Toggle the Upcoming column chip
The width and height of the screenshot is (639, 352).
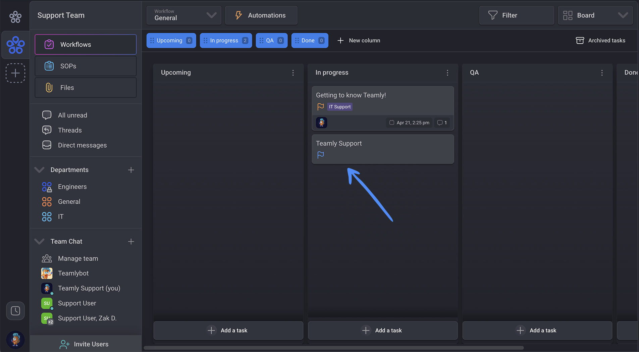point(171,40)
